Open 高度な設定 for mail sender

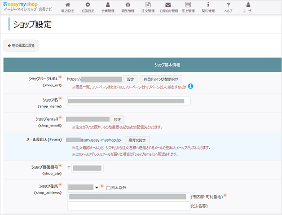[137, 141]
